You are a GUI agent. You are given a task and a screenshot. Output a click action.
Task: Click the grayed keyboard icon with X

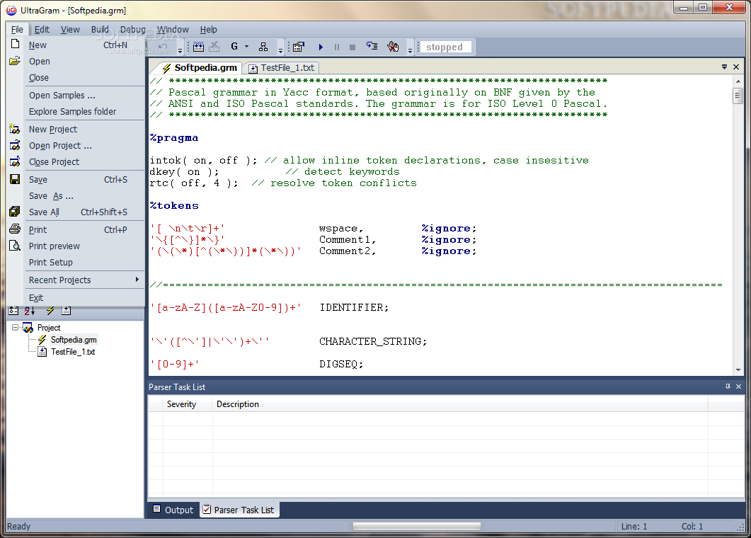[214, 47]
